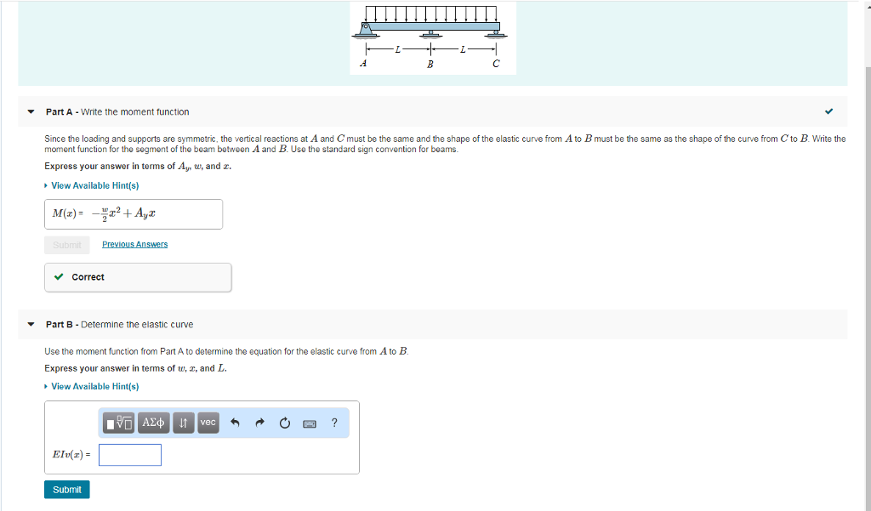Open the help (?) for the answer box
This screenshot has height=511, width=871.
pos(333,423)
